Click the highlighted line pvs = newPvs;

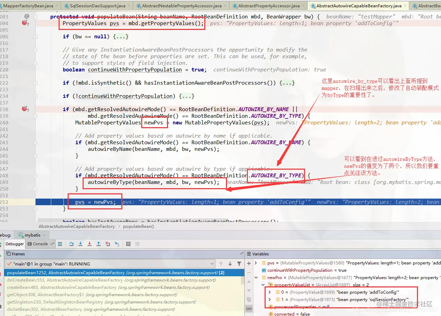[x=96, y=202]
